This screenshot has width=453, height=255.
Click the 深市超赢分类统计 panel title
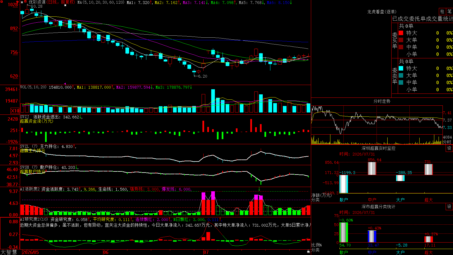point(378,207)
